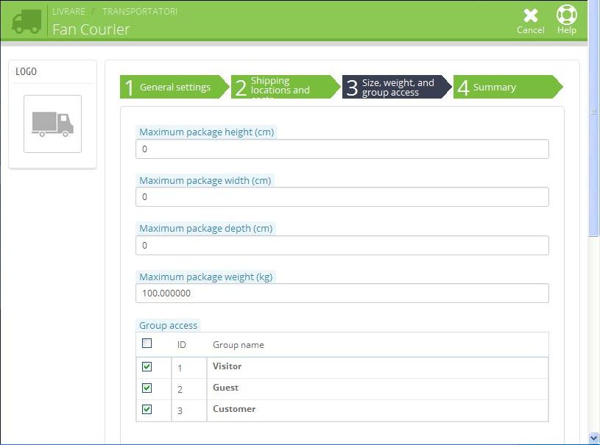Uncheck the Visitor group checkbox

point(147,366)
